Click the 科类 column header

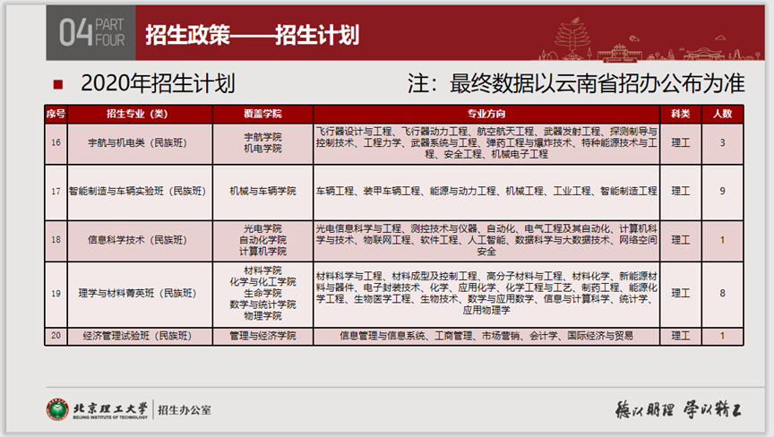[x=680, y=115]
